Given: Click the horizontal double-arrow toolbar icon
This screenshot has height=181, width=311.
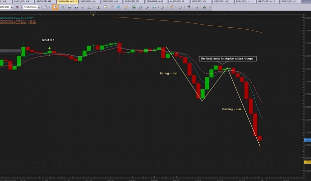Looking at the screenshot, I should point(154,7).
